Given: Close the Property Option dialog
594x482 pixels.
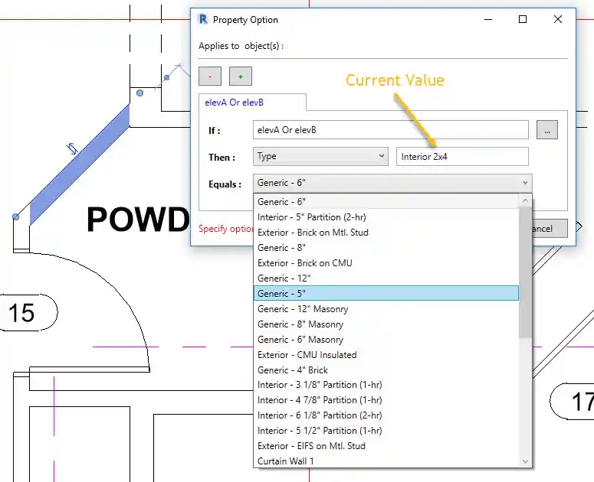Looking at the screenshot, I should tap(558, 20).
